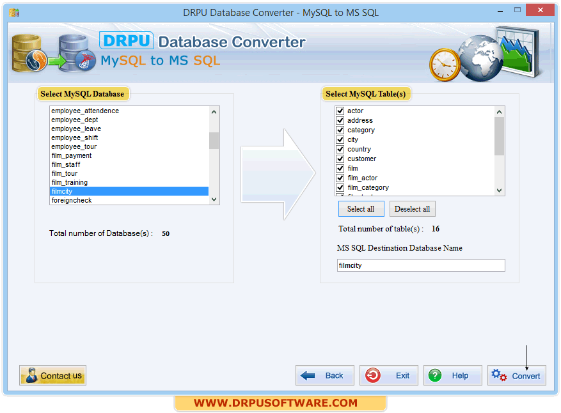Uncheck the film table checkbox
This screenshot has width=561, height=413.
(340, 168)
